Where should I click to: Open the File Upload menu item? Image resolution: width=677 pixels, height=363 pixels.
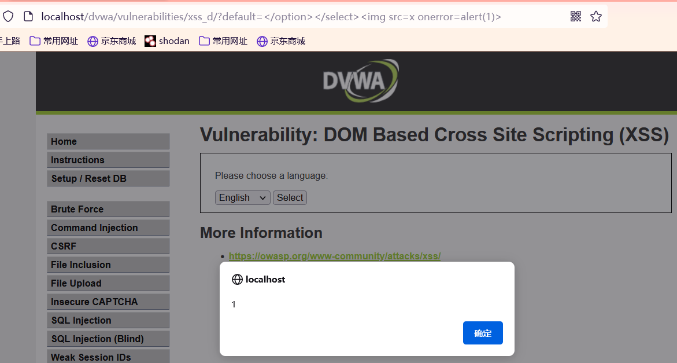tap(108, 284)
